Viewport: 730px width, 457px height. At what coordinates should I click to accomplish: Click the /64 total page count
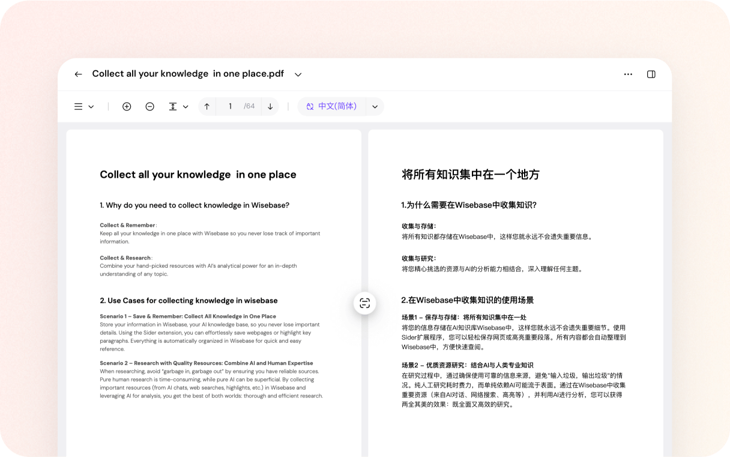[x=249, y=106]
